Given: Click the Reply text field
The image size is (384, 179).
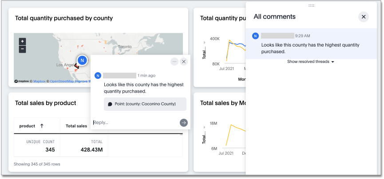Looking at the screenshot, I should click(133, 123).
